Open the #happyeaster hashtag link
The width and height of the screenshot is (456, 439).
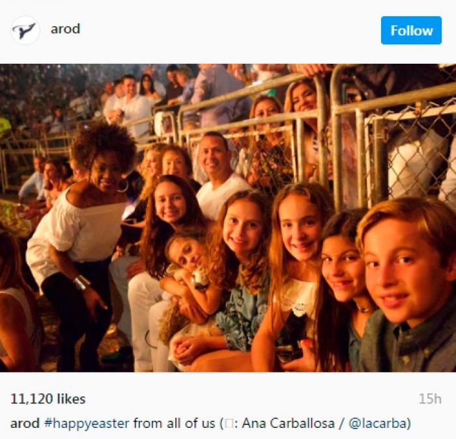87,423
